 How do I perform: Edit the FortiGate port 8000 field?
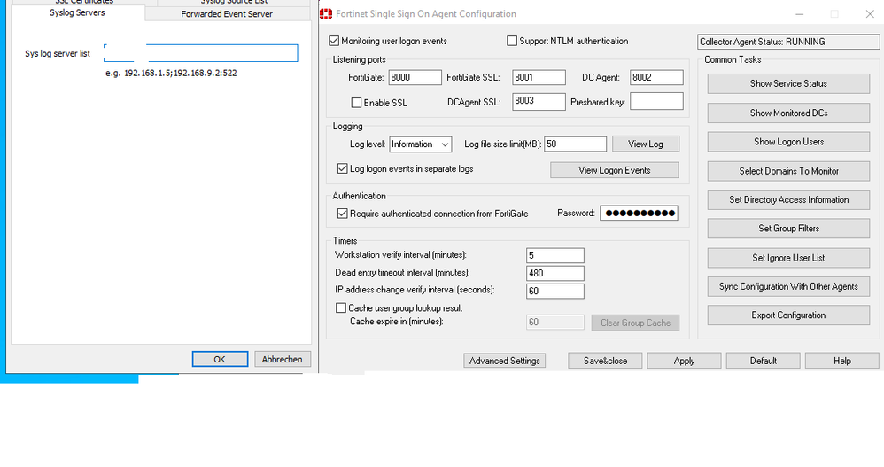(x=415, y=77)
